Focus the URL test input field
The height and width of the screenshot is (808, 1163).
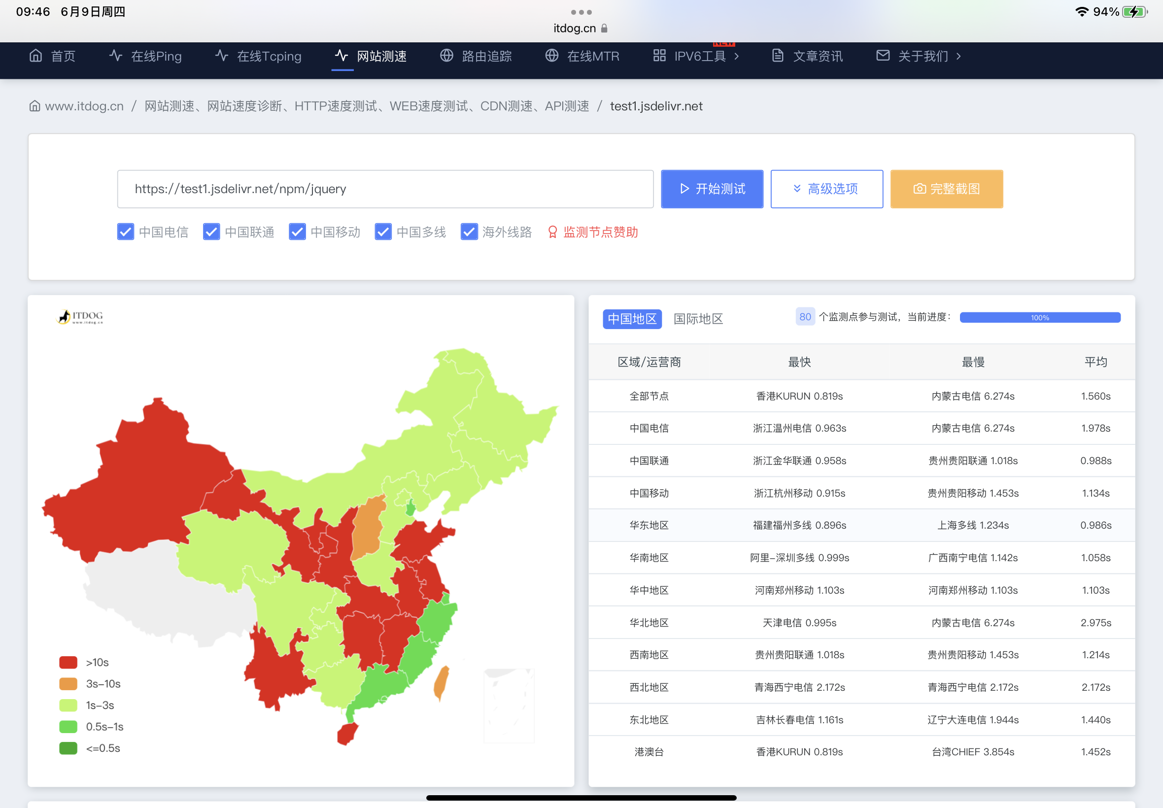pos(385,189)
